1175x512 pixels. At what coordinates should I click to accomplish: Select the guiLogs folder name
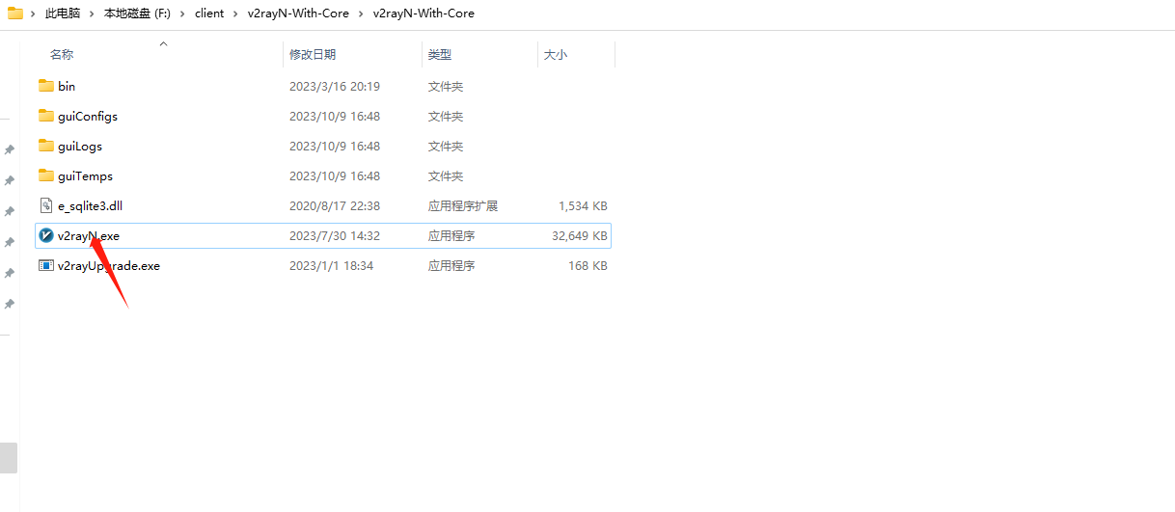point(80,146)
